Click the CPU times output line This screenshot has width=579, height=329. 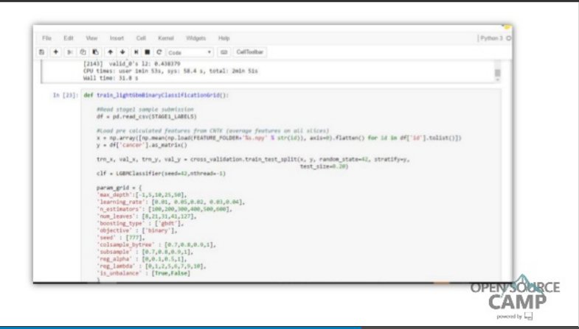(x=170, y=71)
